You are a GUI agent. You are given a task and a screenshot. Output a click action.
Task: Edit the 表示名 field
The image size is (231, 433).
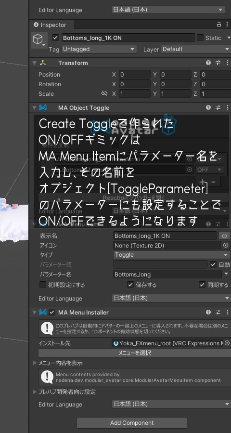(x=165, y=236)
